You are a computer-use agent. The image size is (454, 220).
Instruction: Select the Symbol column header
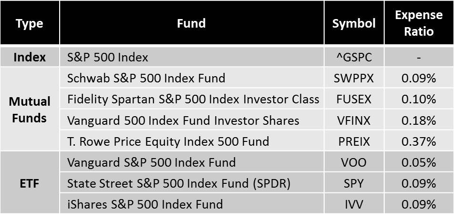tap(354, 23)
